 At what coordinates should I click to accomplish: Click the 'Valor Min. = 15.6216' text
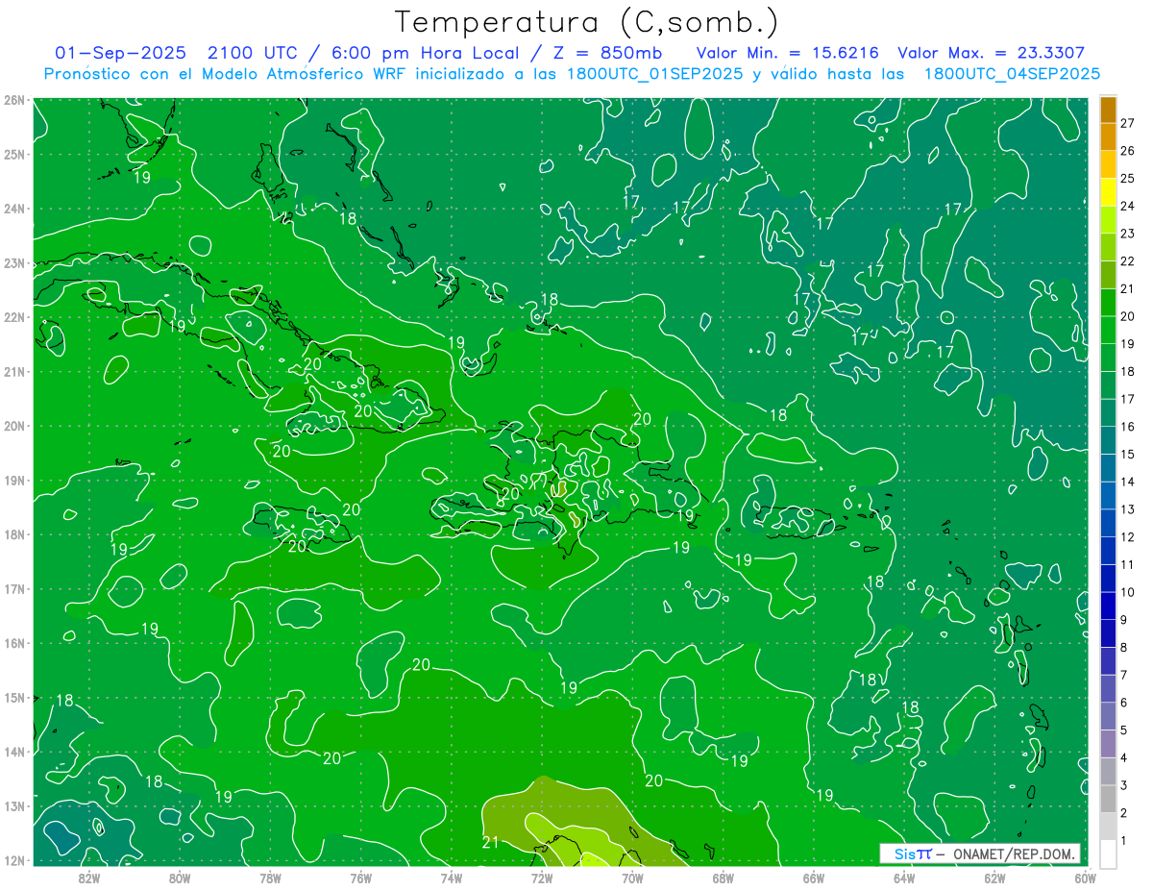(788, 53)
